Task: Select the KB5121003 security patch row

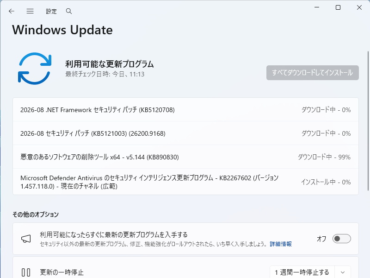Action: [x=185, y=133]
